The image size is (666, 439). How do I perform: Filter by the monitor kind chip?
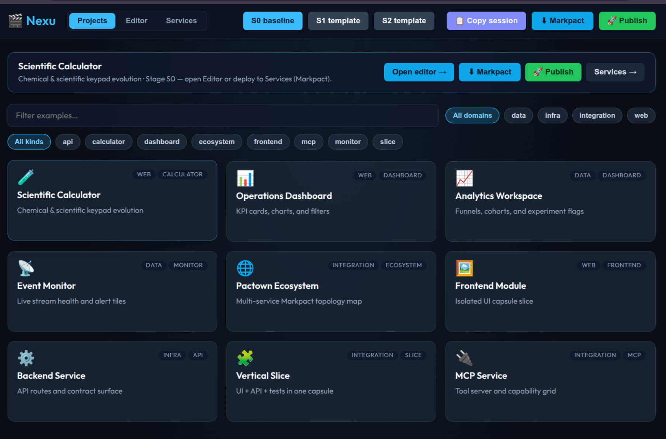(348, 142)
